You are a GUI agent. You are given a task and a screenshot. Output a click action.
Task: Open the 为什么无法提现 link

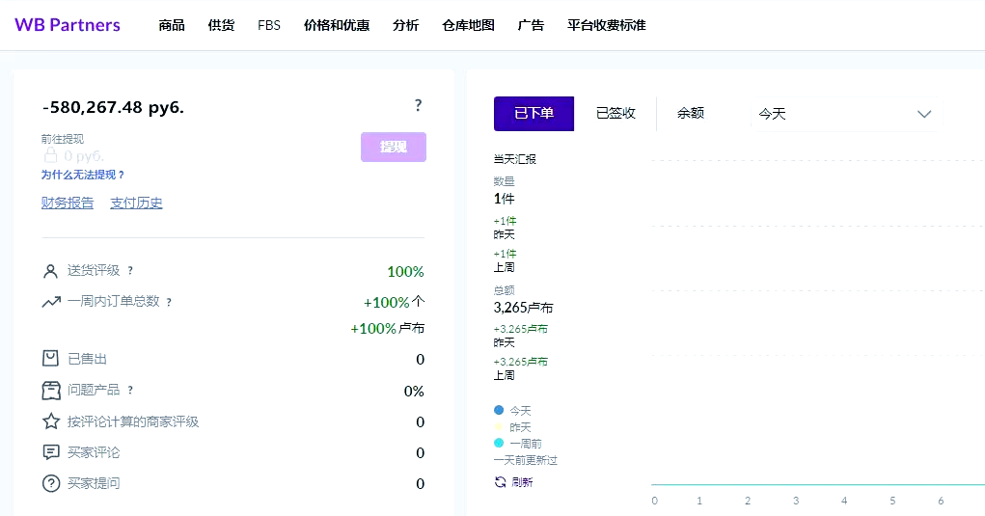tap(83, 175)
